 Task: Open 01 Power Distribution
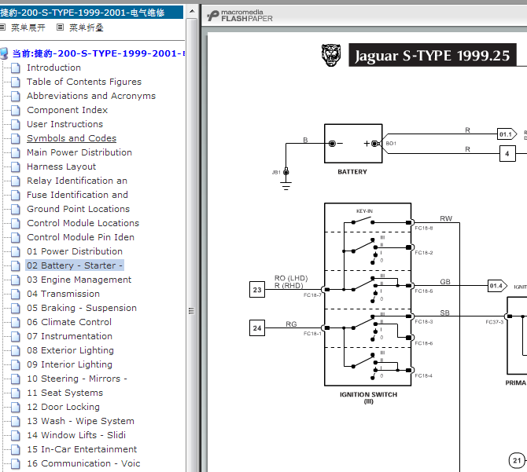pyautogui.click(x=75, y=251)
